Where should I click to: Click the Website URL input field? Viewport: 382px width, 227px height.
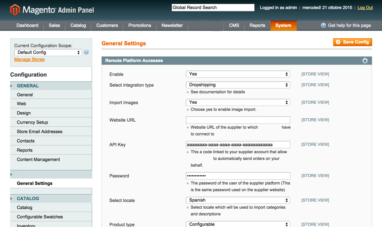[238, 120]
